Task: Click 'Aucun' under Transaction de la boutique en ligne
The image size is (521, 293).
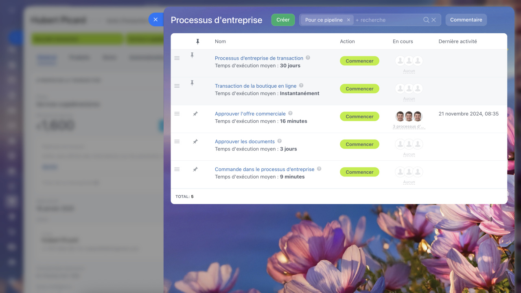Action: tap(409, 99)
